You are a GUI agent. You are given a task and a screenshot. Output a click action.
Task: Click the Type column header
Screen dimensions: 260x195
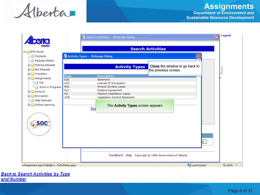(x=80, y=76)
